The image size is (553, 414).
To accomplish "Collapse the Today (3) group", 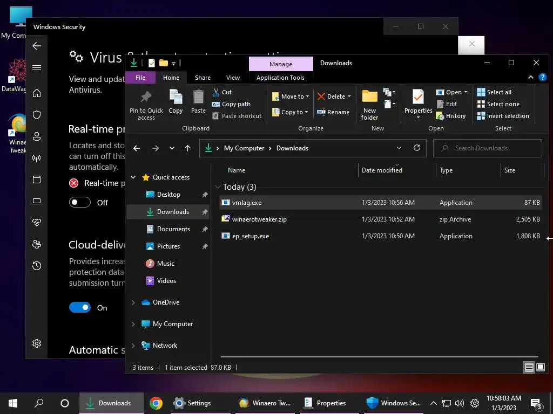I will click(218, 187).
